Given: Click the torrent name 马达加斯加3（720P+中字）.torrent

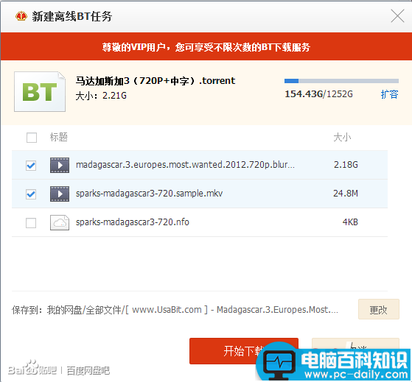Looking at the screenshot, I should click(156, 81).
